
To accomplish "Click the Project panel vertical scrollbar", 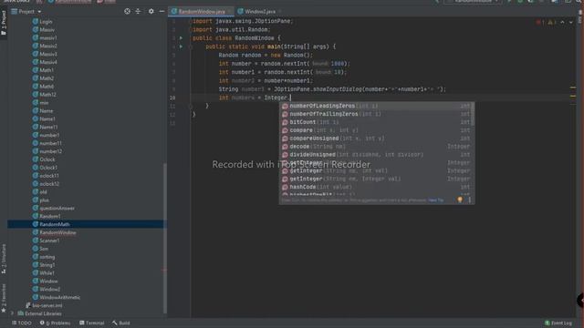I will (164, 238).
